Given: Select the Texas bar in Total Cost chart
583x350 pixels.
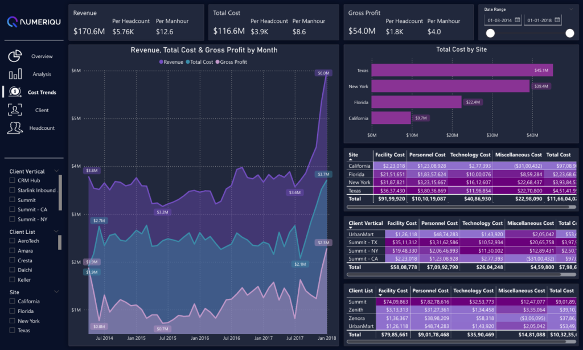Looking at the screenshot, I should pos(461,71).
